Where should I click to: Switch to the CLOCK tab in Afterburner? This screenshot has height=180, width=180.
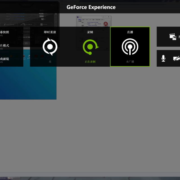(26, 24)
